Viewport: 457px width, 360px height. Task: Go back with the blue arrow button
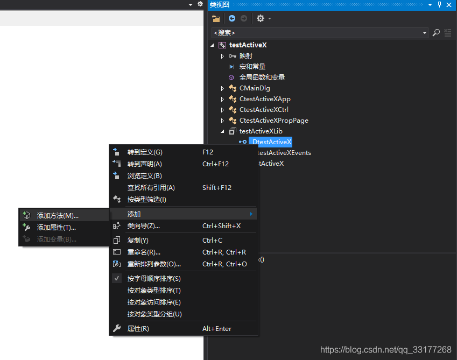click(232, 18)
